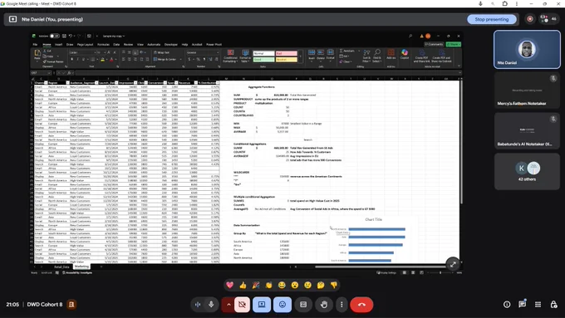Click the Excel Name Box field
This screenshot has width=565, height=318.
click(41, 73)
